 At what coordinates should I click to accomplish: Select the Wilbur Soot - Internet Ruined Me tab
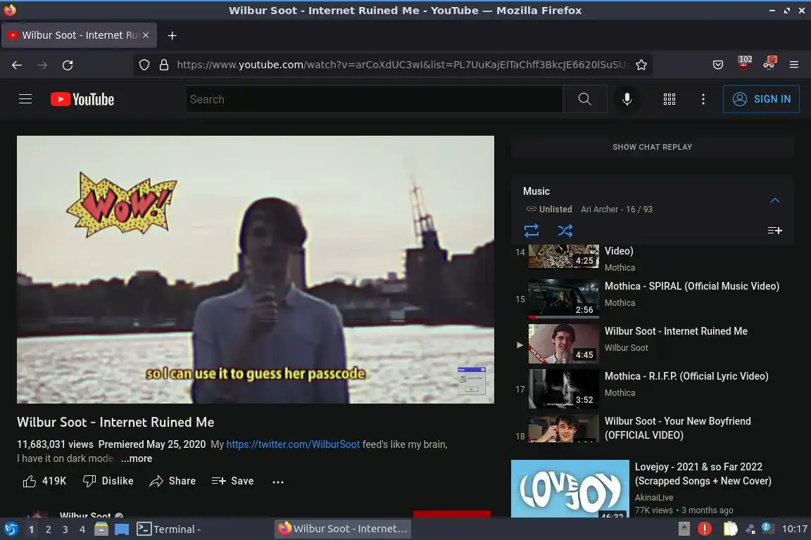click(x=79, y=35)
